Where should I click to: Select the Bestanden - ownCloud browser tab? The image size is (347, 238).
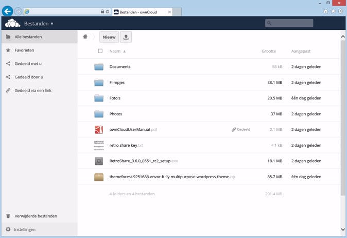(142, 12)
